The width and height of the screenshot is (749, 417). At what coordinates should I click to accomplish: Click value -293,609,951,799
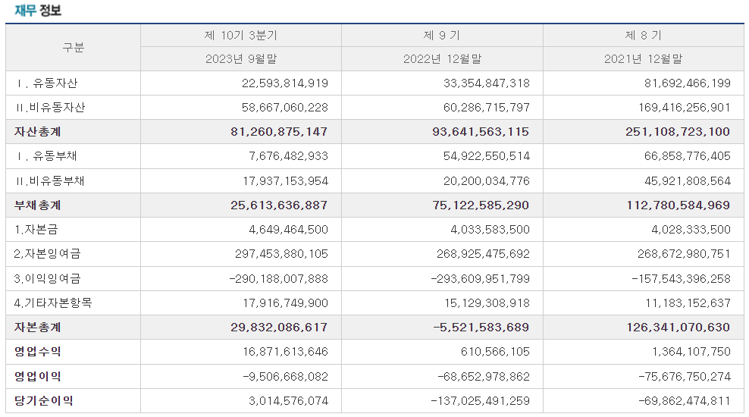(480, 278)
